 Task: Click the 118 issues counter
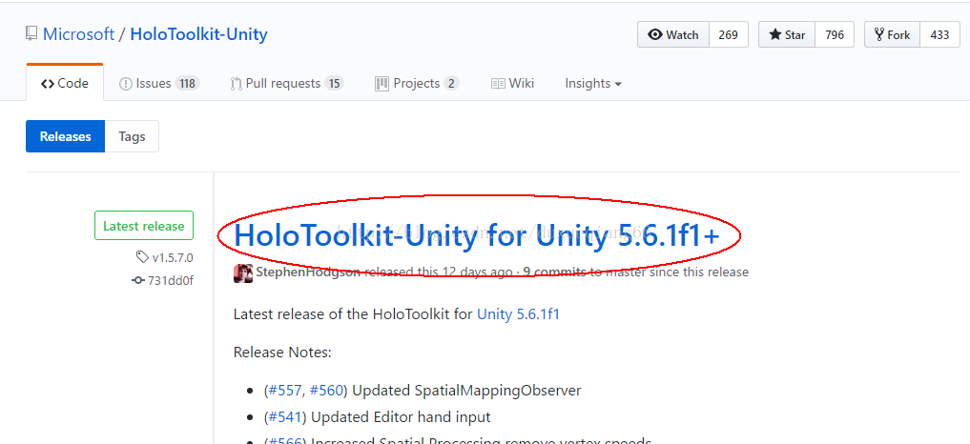pyautogui.click(x=187, y=84)
